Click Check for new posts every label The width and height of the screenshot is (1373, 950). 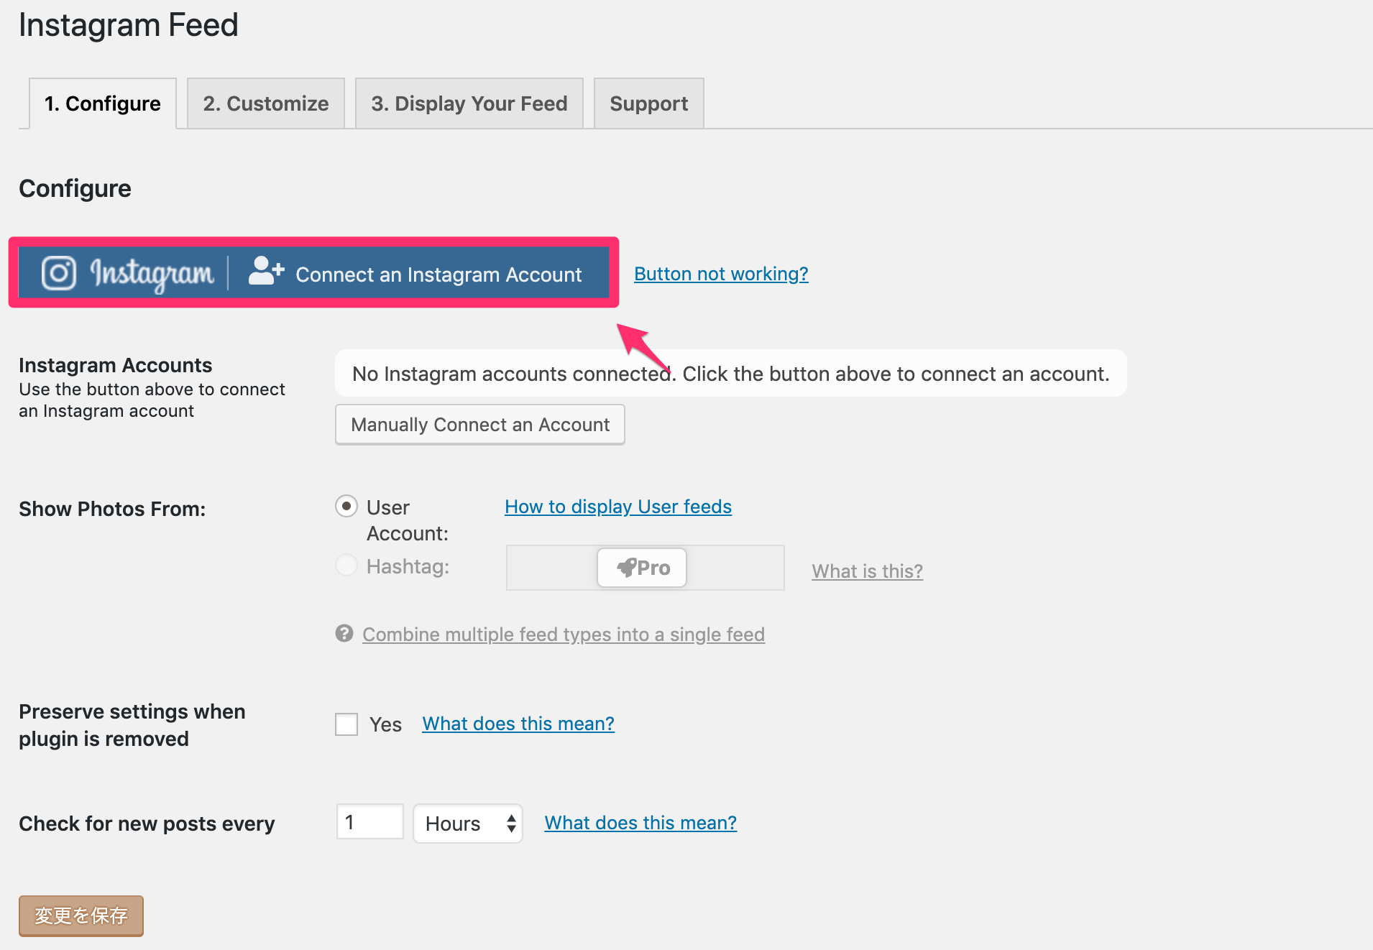pos(147,824)
